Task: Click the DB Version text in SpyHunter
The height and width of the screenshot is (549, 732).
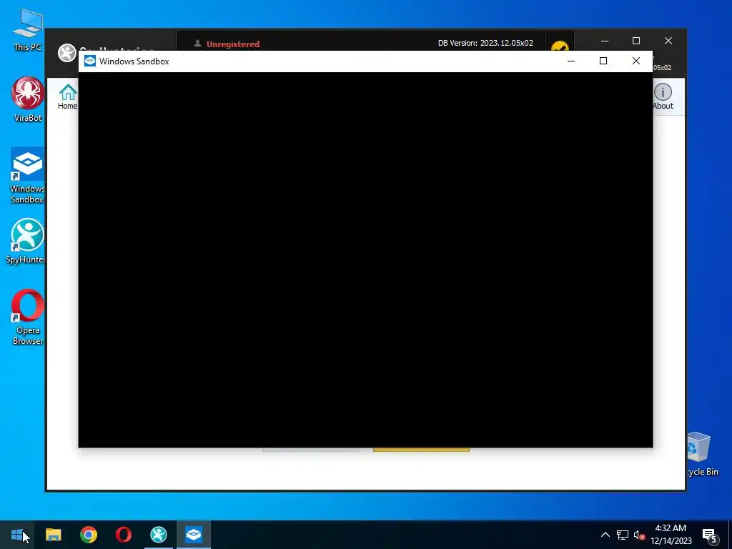Action: (485, 43)
